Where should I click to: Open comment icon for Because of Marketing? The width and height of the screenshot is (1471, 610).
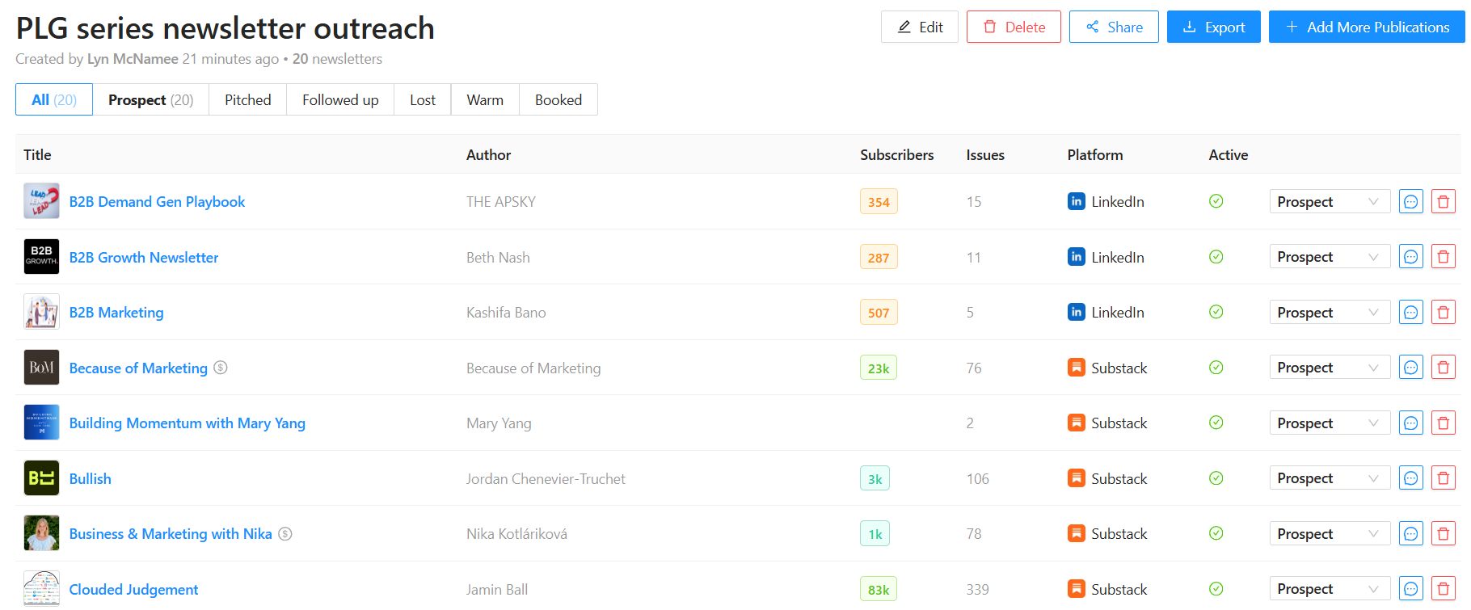tap(1411, 368)
